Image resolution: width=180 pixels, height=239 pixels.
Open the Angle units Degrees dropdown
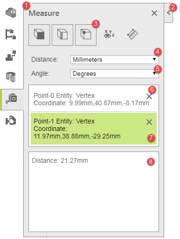coord(115,73)
